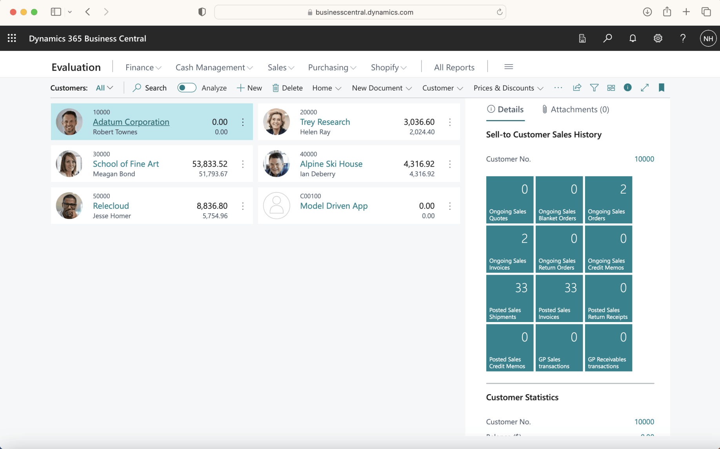This screenshot has width=720, height=449.
Task: Toggle the FactBox info pane icon
Action: 627,88
